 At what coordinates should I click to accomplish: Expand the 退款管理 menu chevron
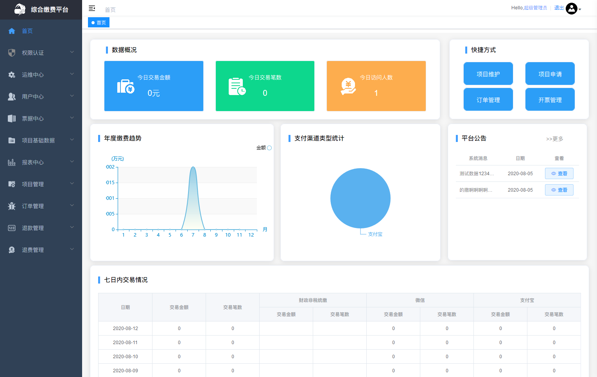click(72, 227)
